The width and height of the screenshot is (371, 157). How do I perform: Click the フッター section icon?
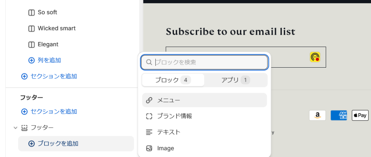[25, 128]
